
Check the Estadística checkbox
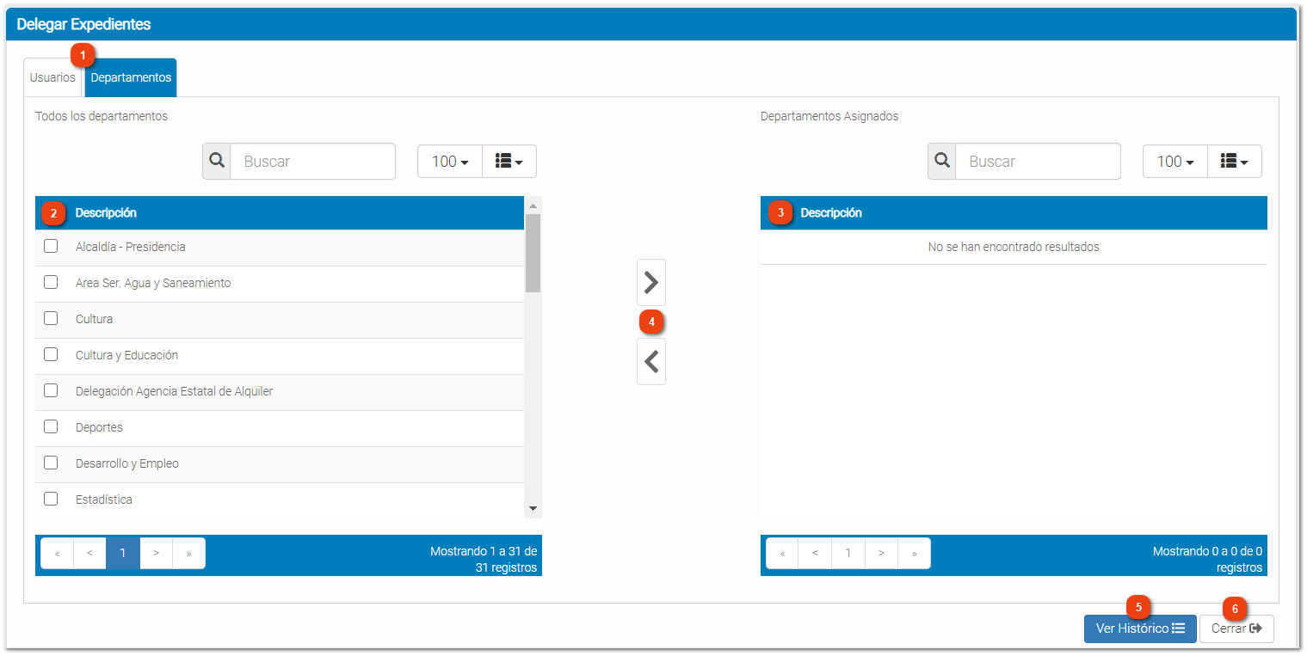pos(51,499)
